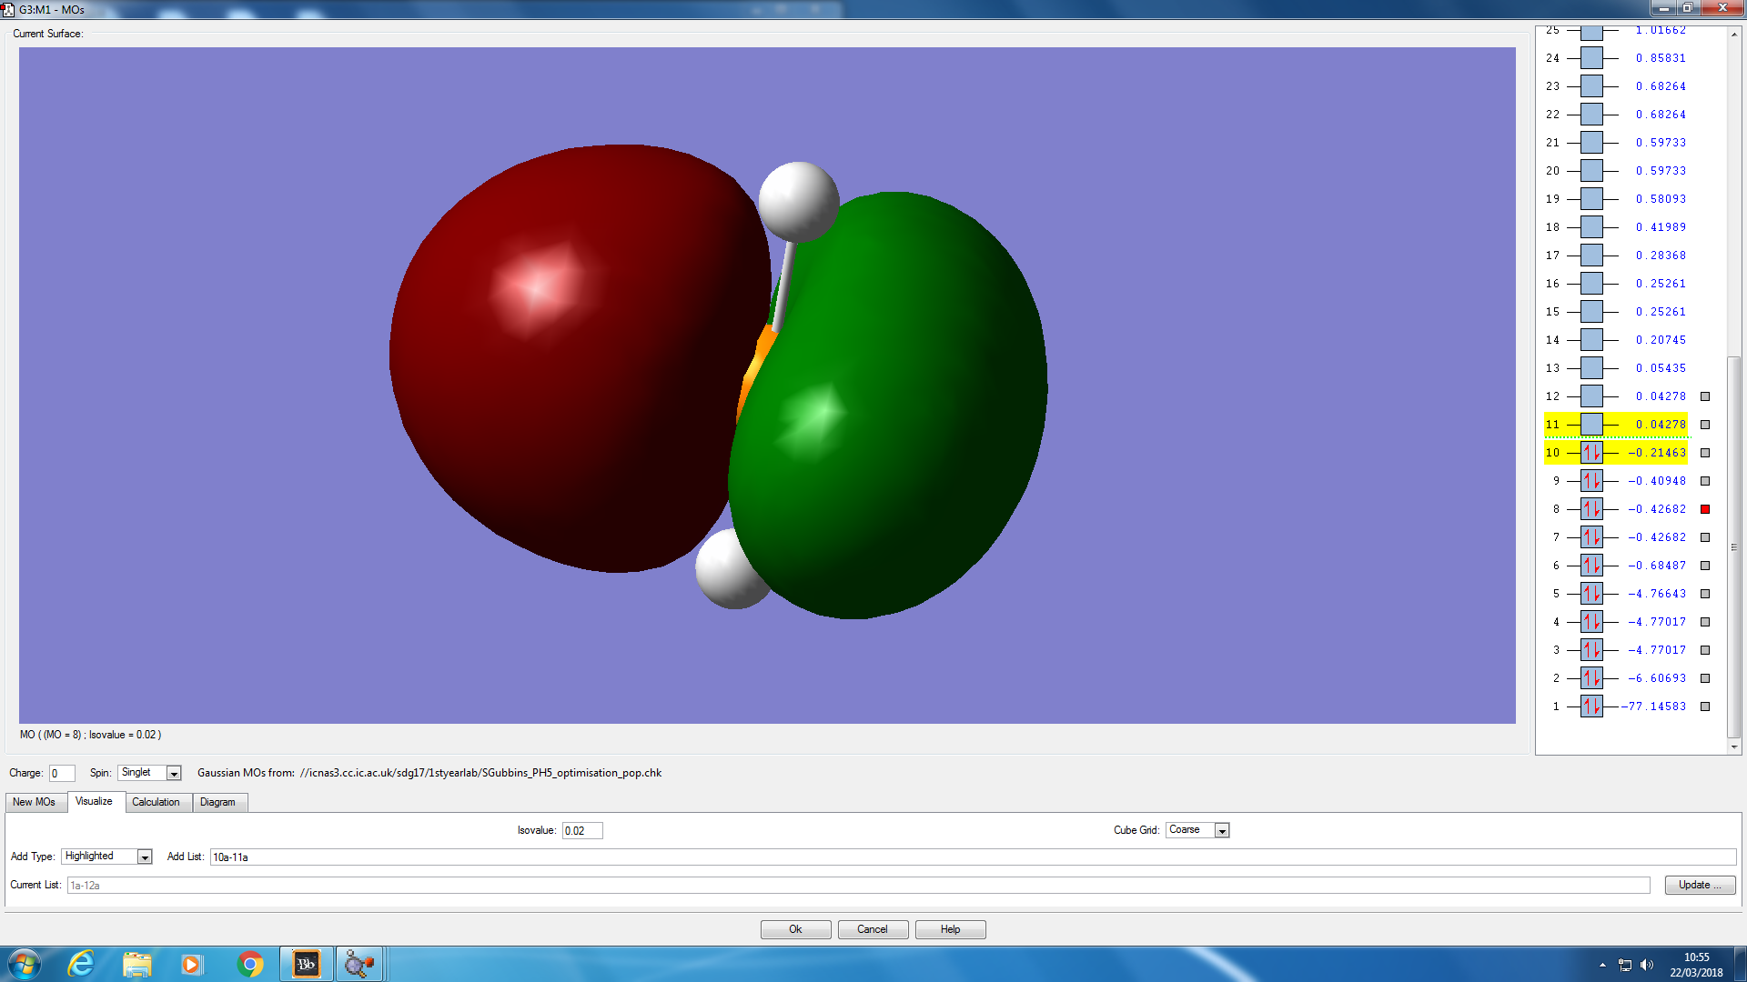Switch to the Diagram tab
The height and width of the screenshot is (982, 1747).
click(217, 802)
